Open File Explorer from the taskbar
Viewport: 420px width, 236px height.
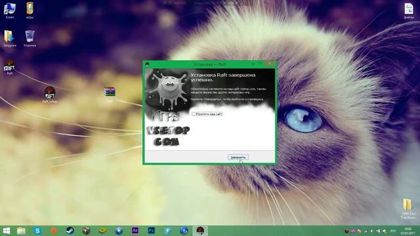point(21,231)
